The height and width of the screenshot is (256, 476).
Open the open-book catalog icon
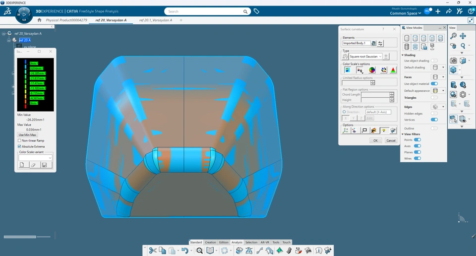pyautogui.click(x=210, y=251)
